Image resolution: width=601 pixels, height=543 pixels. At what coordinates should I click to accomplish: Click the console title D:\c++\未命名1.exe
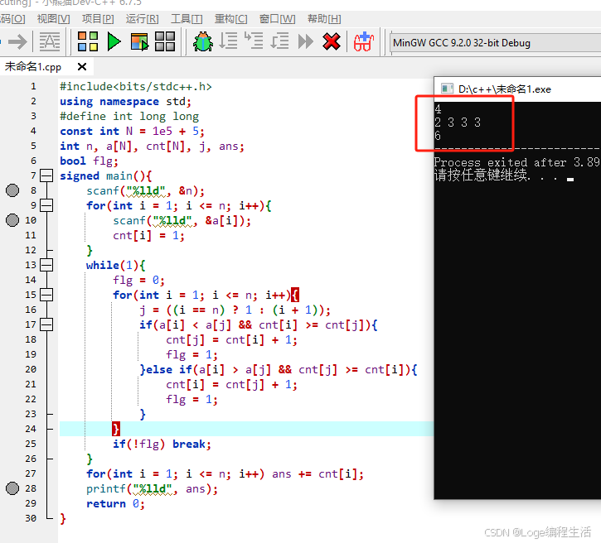(x=505, y=89)
